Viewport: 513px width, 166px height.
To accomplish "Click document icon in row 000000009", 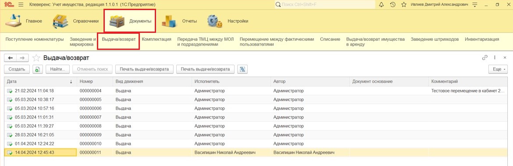I will pos(10,135).
